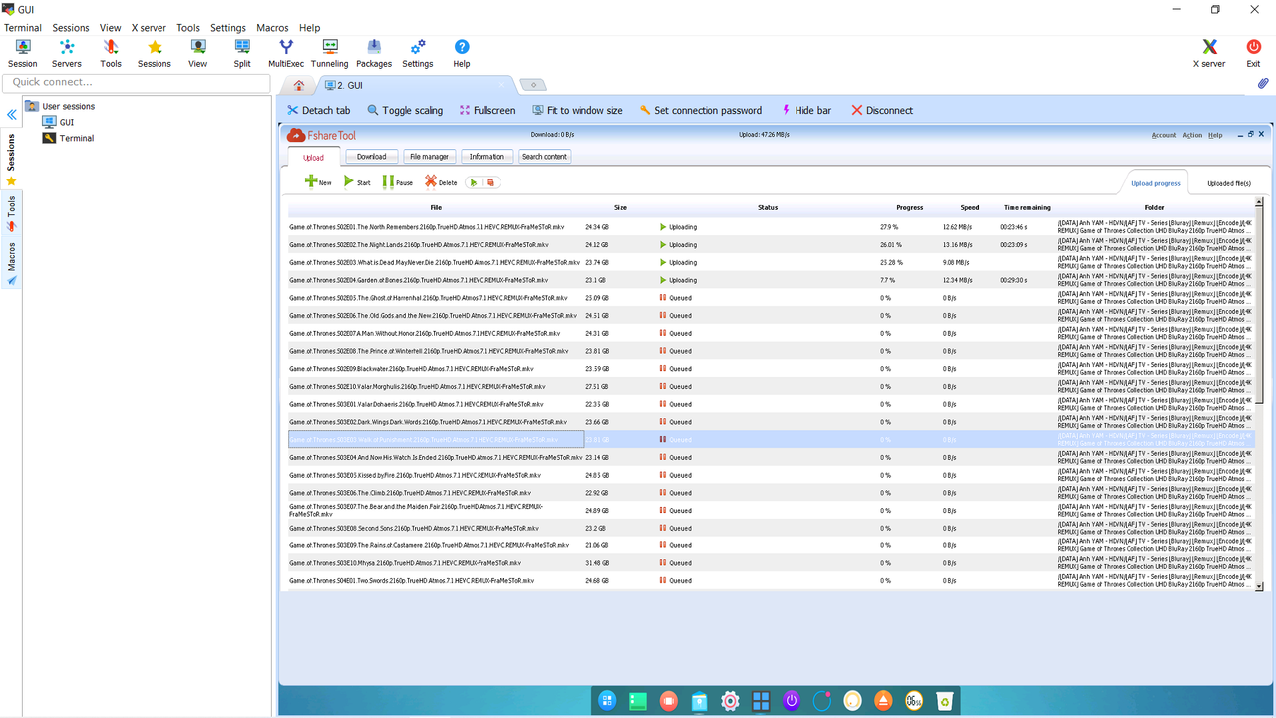Image resolution: width=1276 pixels, height=718 pixels.
Task: Open the Information tab
Action: coord(486,156)
